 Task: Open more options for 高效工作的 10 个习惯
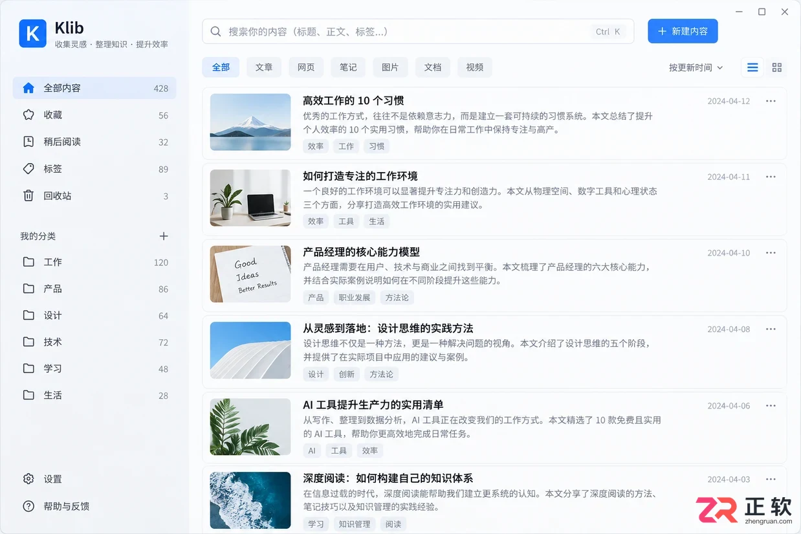(x=771, y=101)
